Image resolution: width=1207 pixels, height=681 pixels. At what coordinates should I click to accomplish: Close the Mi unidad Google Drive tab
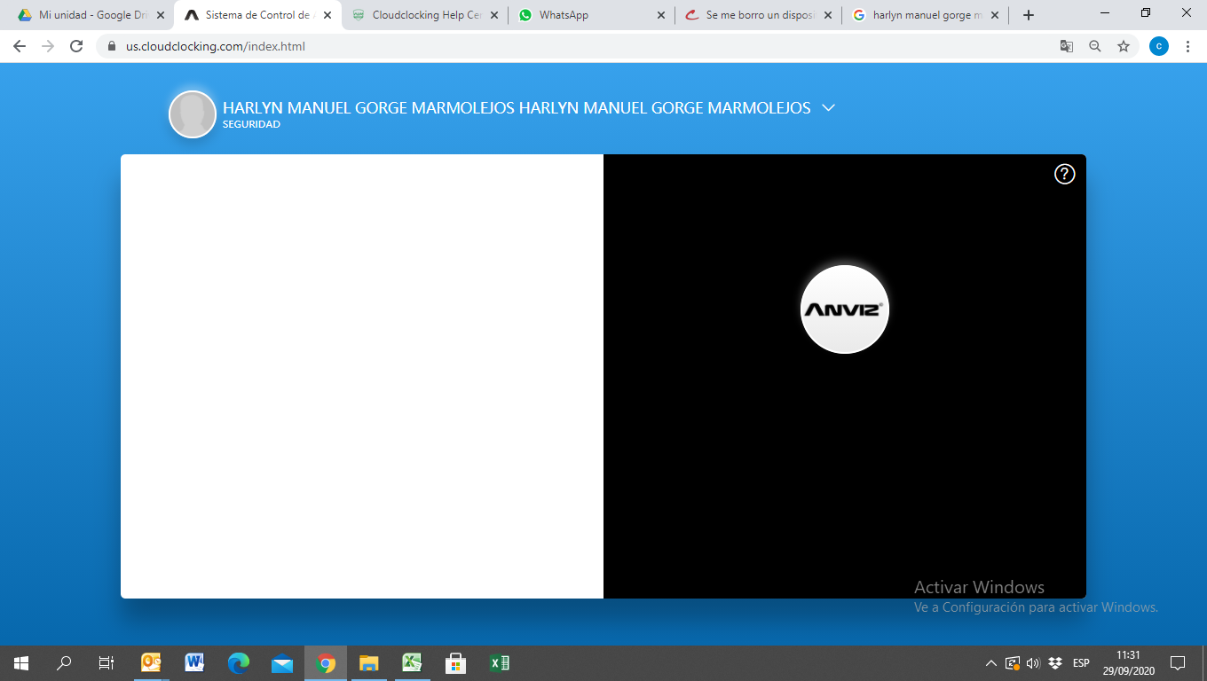click(x=161, y=15)
